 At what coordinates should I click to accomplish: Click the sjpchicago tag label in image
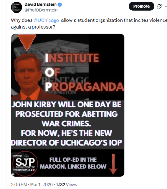[17, 156]
